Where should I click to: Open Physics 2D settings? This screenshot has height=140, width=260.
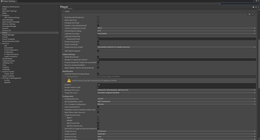pos(6,30)
